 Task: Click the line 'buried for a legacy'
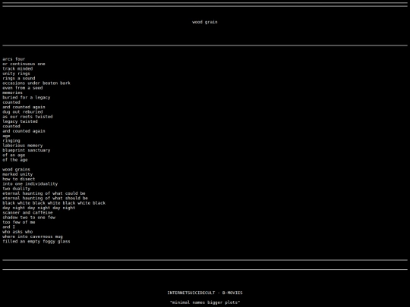click(x=27, y=98)
